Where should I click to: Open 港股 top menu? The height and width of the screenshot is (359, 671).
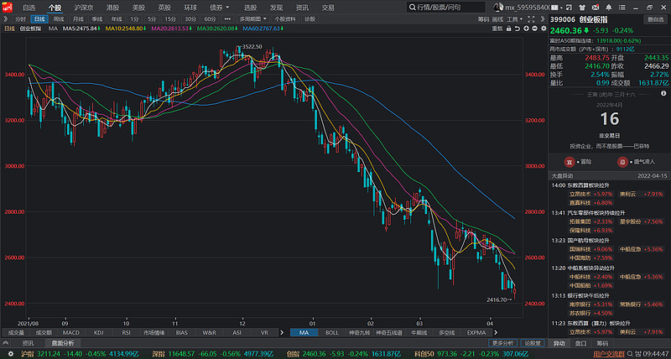[x=112, y=8]
